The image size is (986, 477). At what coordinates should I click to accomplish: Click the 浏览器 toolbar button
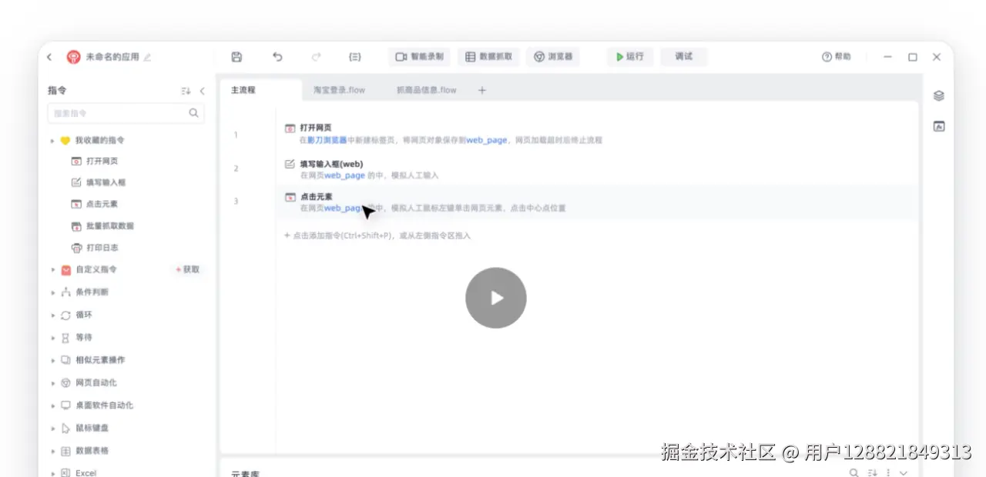pyautogui.click(x=553, y=57)
